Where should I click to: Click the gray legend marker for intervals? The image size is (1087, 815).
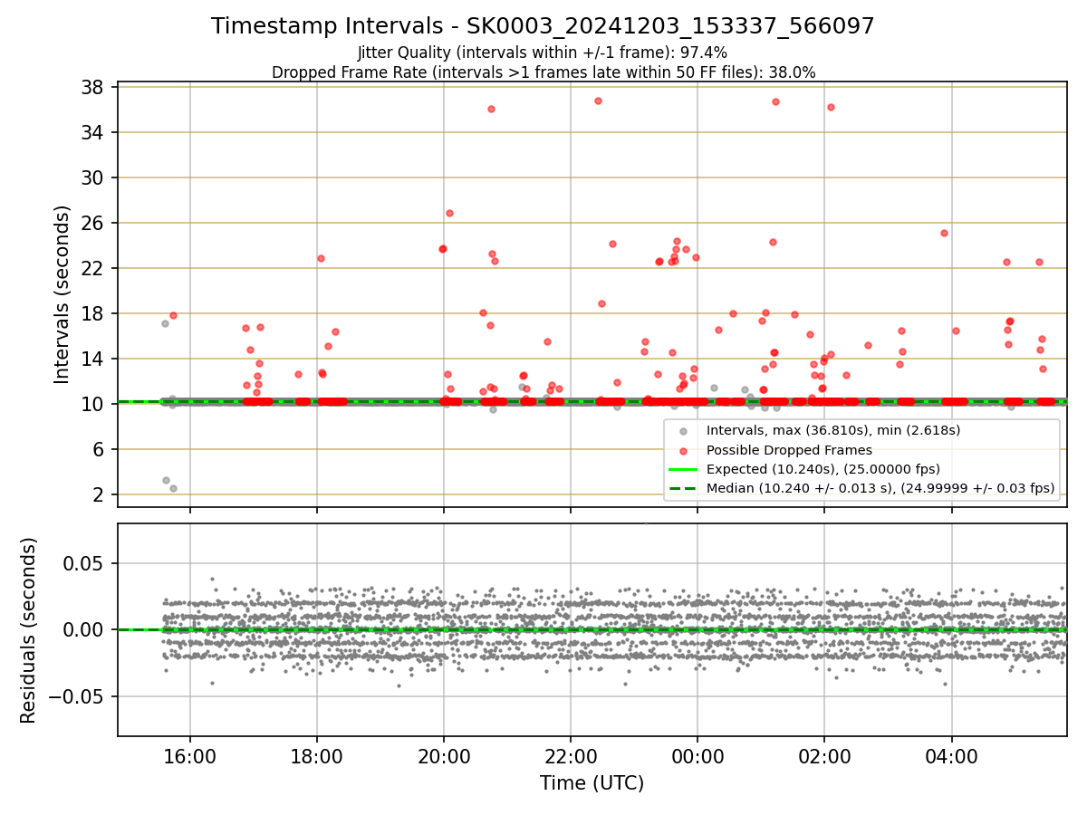(682, 431)
